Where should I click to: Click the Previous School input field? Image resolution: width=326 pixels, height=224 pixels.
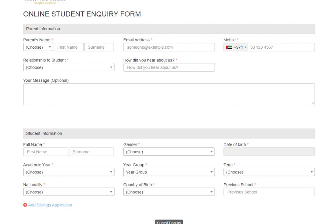coord(269,192)
